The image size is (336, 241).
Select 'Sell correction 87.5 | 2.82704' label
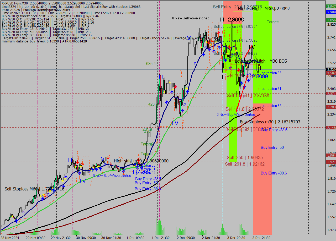[235, 27]
